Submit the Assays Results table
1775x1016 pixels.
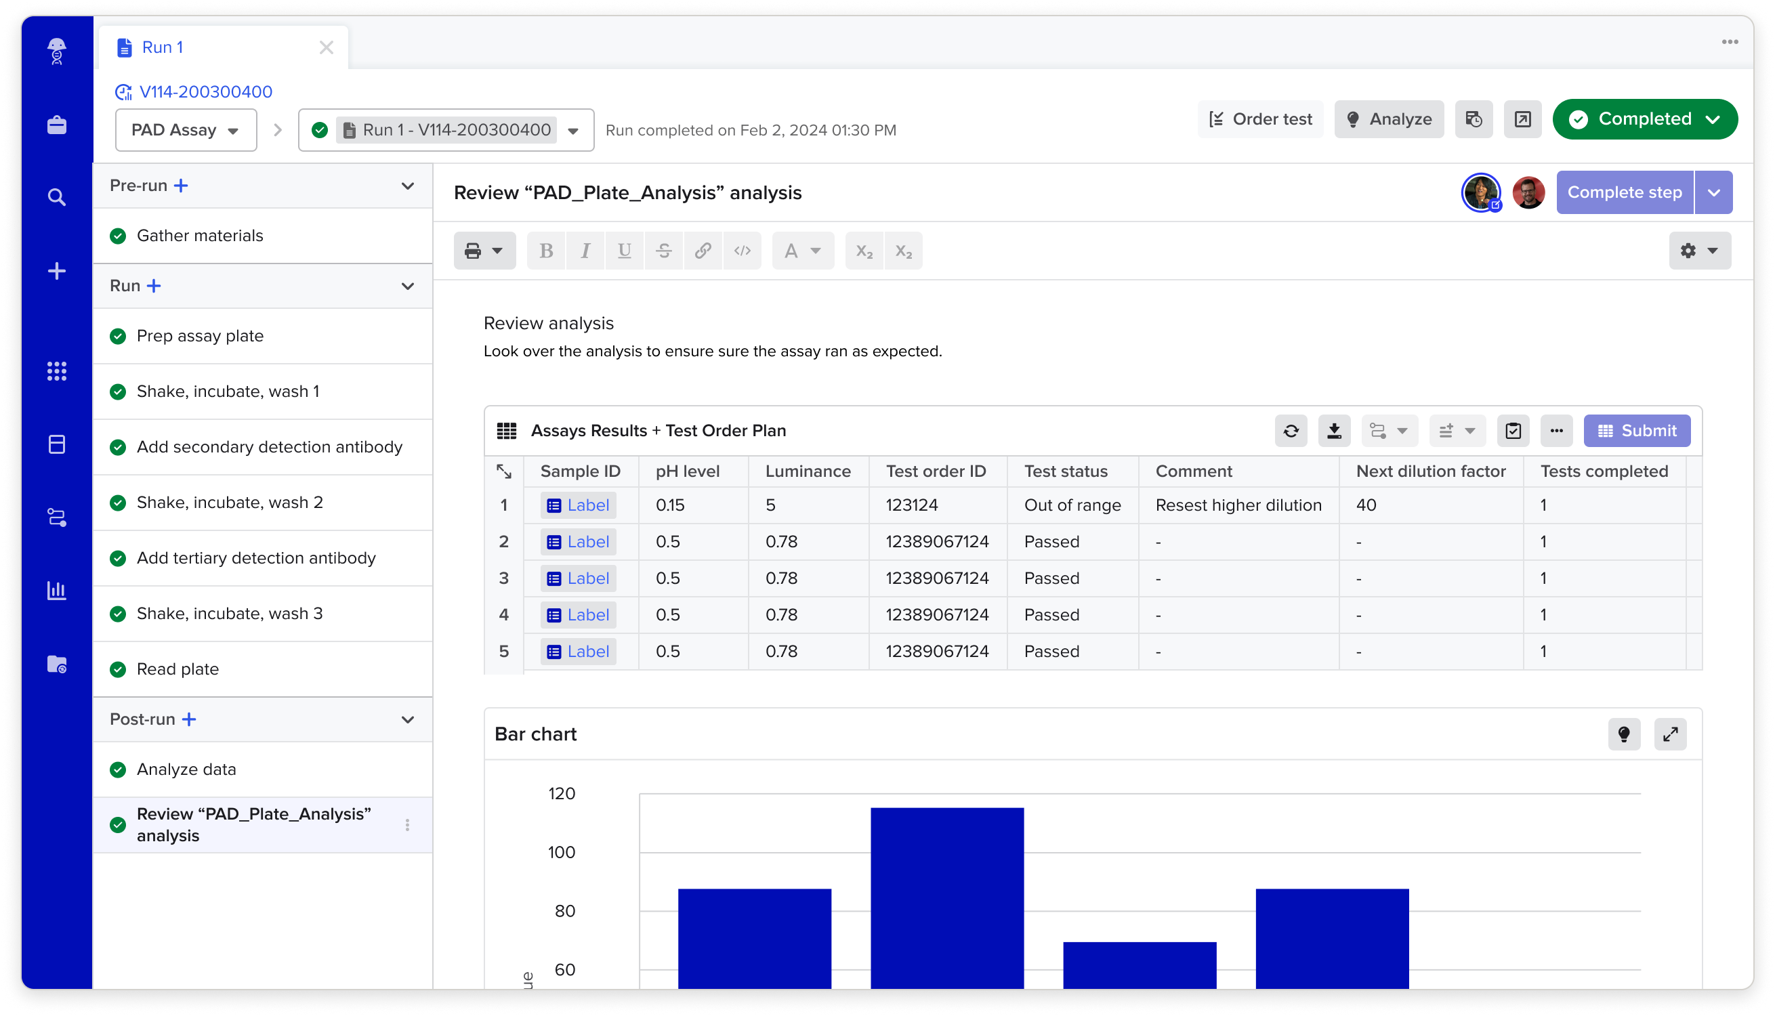1636,431
